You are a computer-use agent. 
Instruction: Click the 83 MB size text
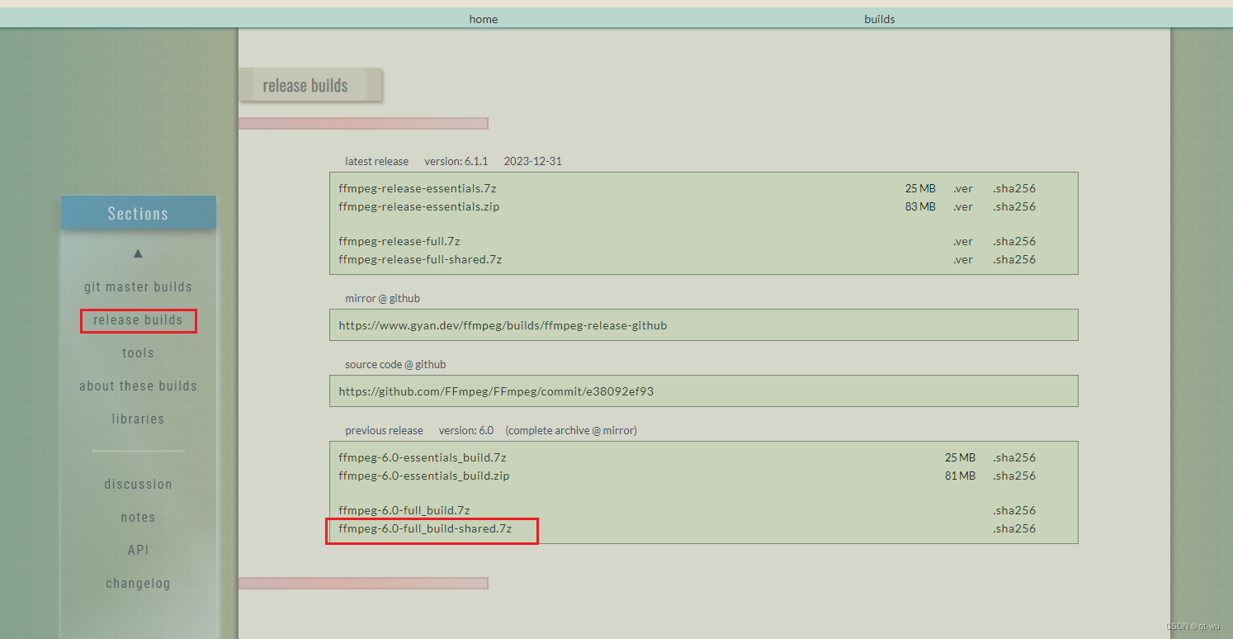pyautogui.click(x=920, y=207)
